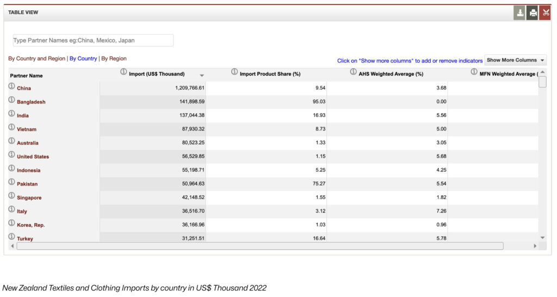Viewport: 557px width, 297px height.
Task: Open the Show More Columns dropdown
Action: [515, 60]
